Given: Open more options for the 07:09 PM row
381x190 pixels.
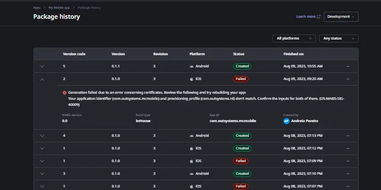Looking at the screenshot, I should (348, 161).
